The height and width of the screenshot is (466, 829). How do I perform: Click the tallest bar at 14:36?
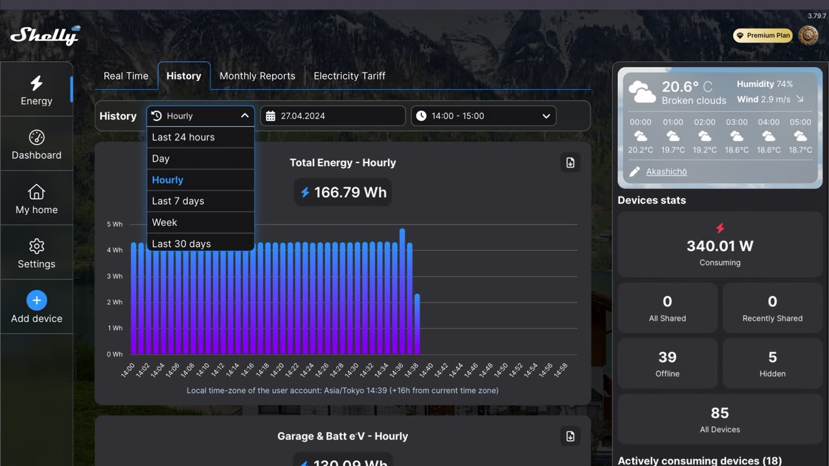402,291
